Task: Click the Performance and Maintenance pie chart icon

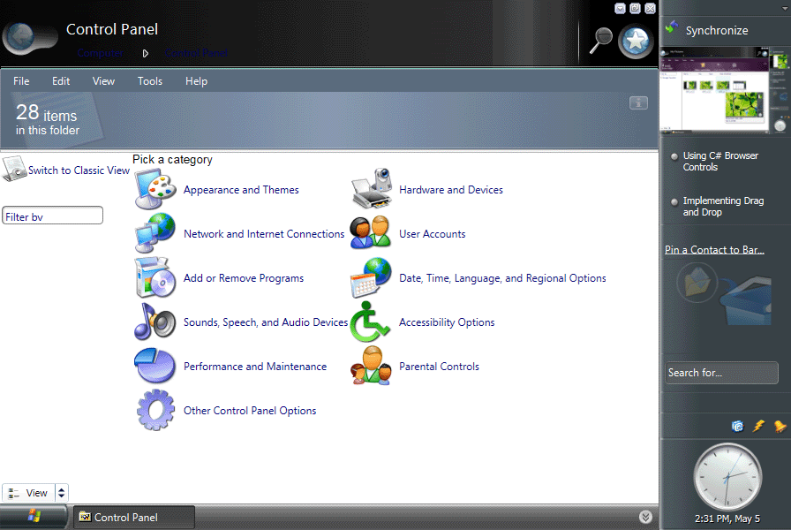Action: 155,366
